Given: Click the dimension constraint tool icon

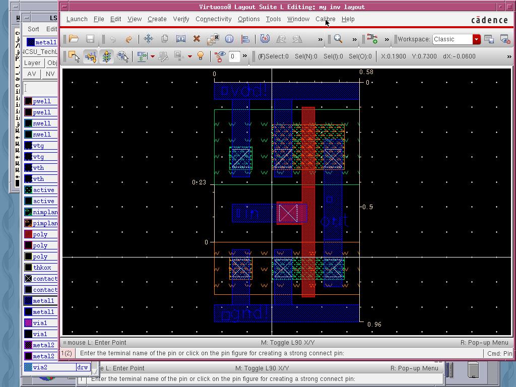Looking at the screenshot, I should [142, 56].
